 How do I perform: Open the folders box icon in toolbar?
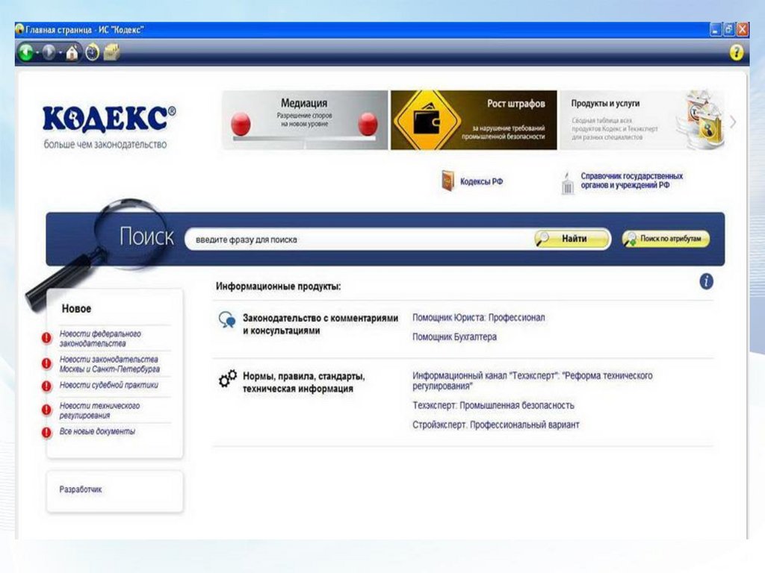(x=112, y=52)
